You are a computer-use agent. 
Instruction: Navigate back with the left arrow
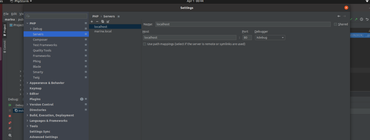tap(339, 16)
